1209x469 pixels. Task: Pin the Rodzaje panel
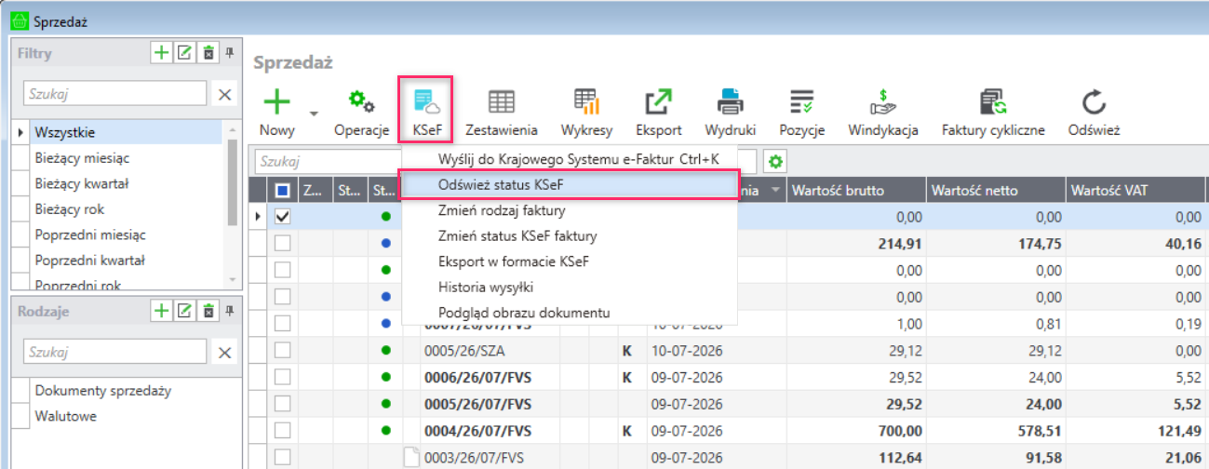231,310
